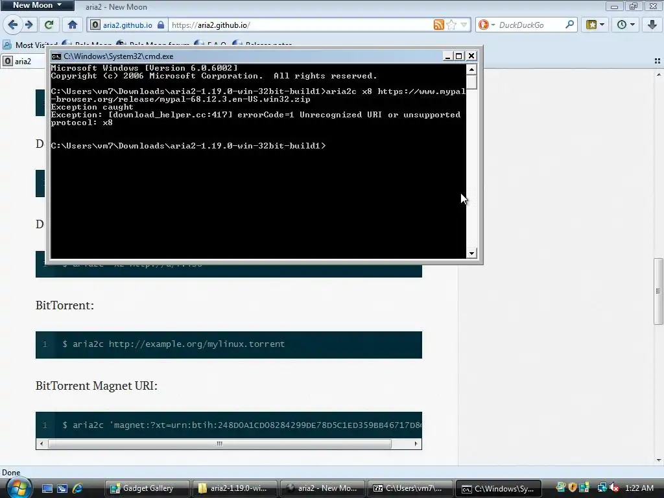Click Show Desktop quick launch icon
The height and width of the screenshot is (498, 664).
(x=47, y=488)
